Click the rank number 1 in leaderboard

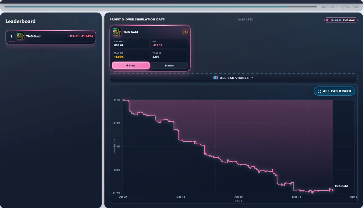coord(11,36)
